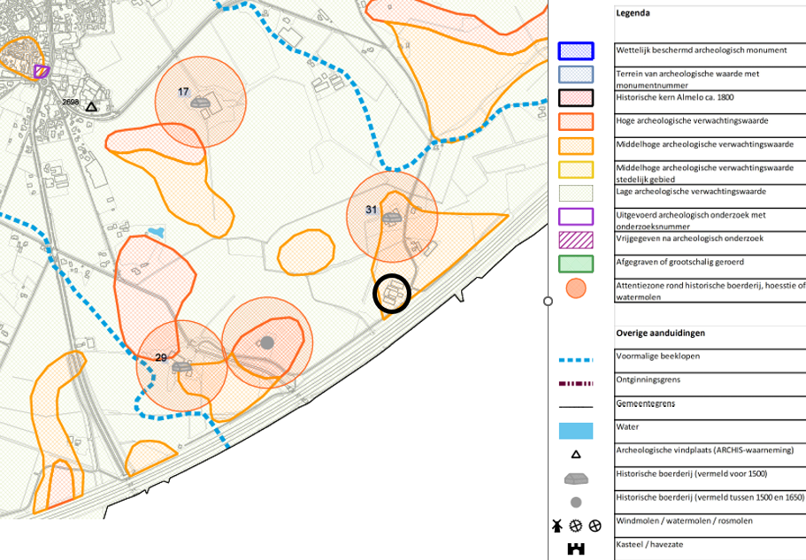Screen dimensions: 806x560
Task: Select the grey dot farm marker on map
Action: [267, 341]
